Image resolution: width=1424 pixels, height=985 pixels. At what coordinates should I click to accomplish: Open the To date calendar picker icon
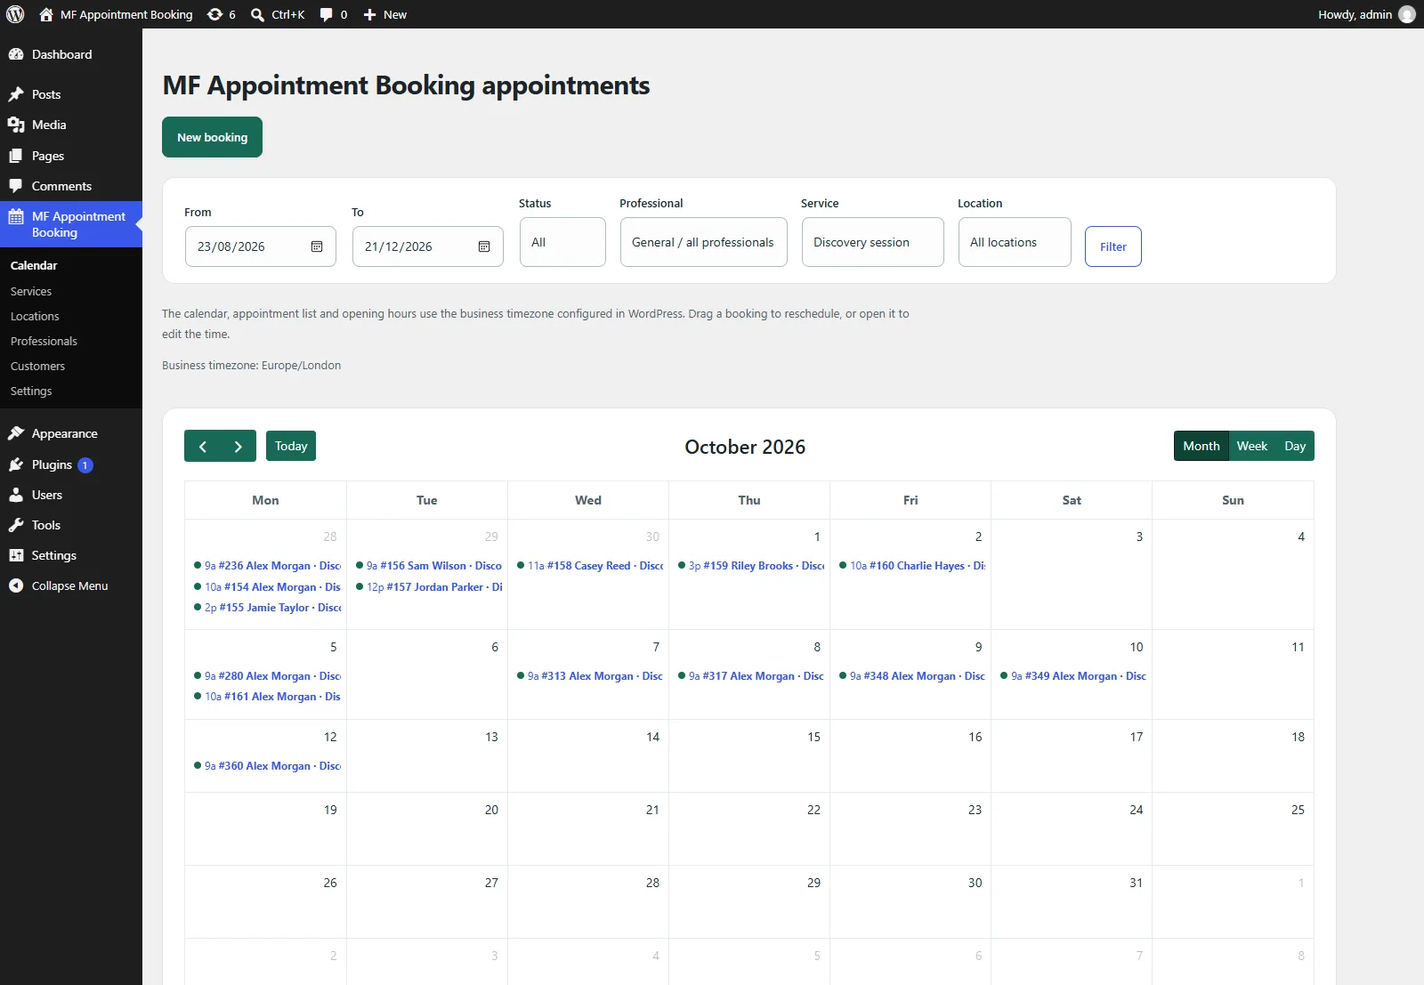[484, 246]
